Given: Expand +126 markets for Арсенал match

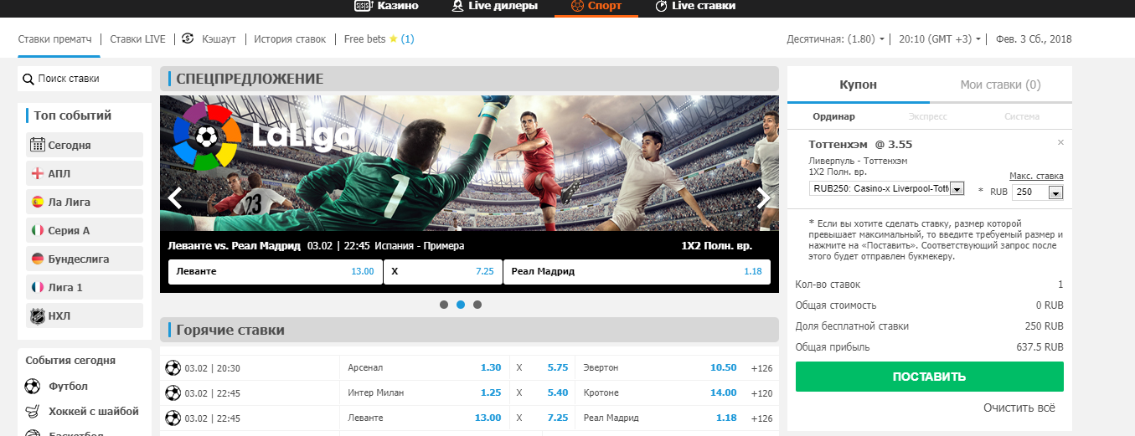Looking at the screenshot, I should tap(762, 368).
